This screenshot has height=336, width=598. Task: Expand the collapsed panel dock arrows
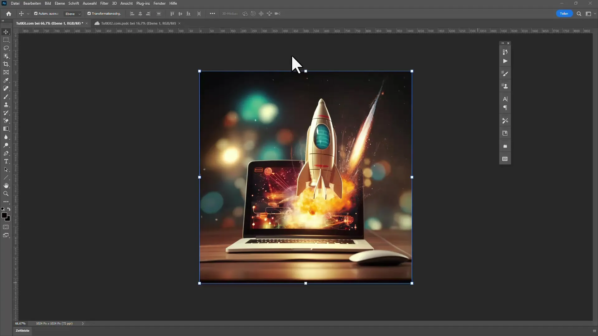point(502,43)
